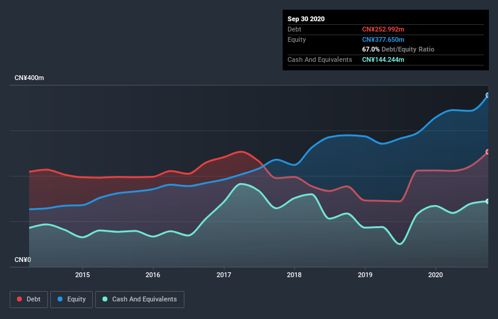Image resolution: width=498 pixels, height=319 pixels.
Task: Click the blue Equity endpoint marker
Action: [488, 95]
